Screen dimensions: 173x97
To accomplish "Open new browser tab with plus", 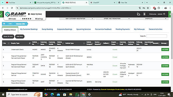I will pyautogui.click(x=147, y=3).
